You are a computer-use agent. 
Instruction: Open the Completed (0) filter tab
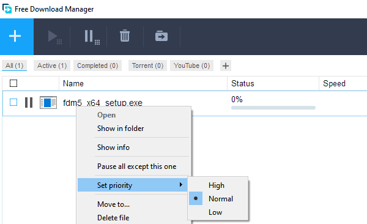[98, 65]
